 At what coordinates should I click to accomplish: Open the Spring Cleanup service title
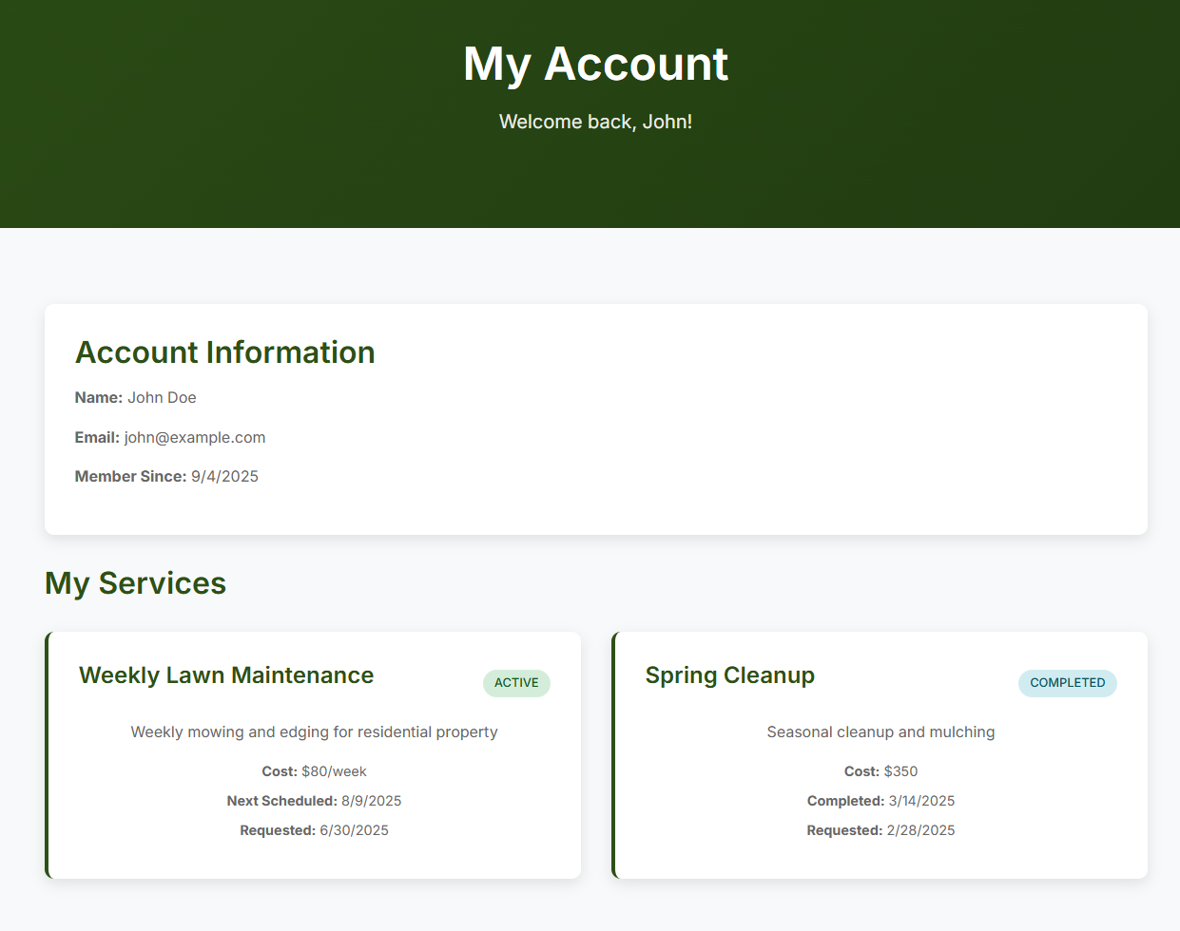click(x=729, y=675)
